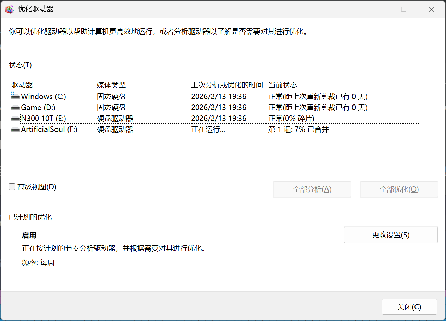The height and width of the screenshot is (321, 446).
Task: Minimize the 优化驱动器 window
Action: (376, 9)
